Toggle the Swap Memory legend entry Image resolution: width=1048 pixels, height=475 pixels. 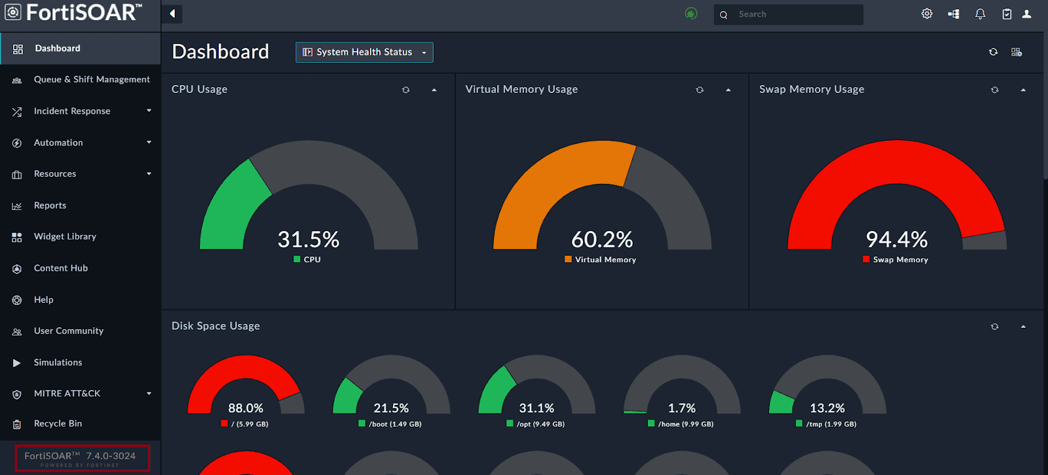[x=895, y=260]
